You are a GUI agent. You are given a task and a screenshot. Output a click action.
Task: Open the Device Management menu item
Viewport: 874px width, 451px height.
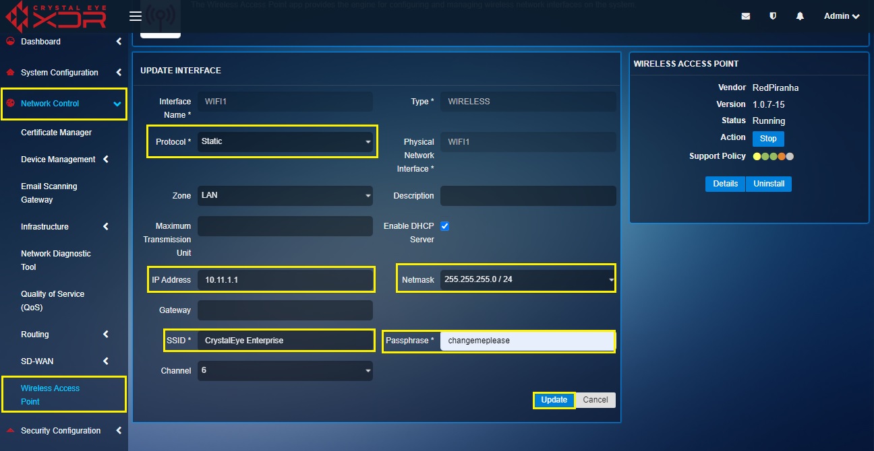click(58, 160)
